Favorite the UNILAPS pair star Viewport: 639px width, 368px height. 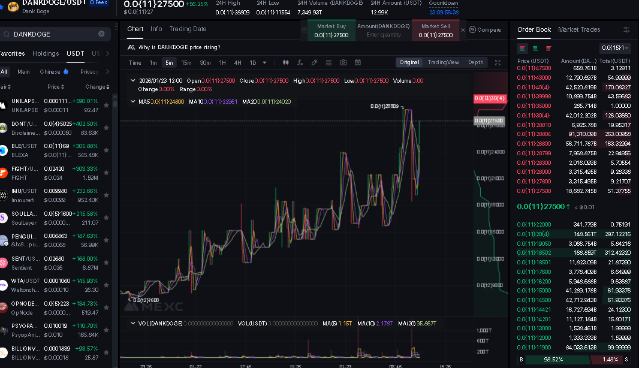[106, 105]
